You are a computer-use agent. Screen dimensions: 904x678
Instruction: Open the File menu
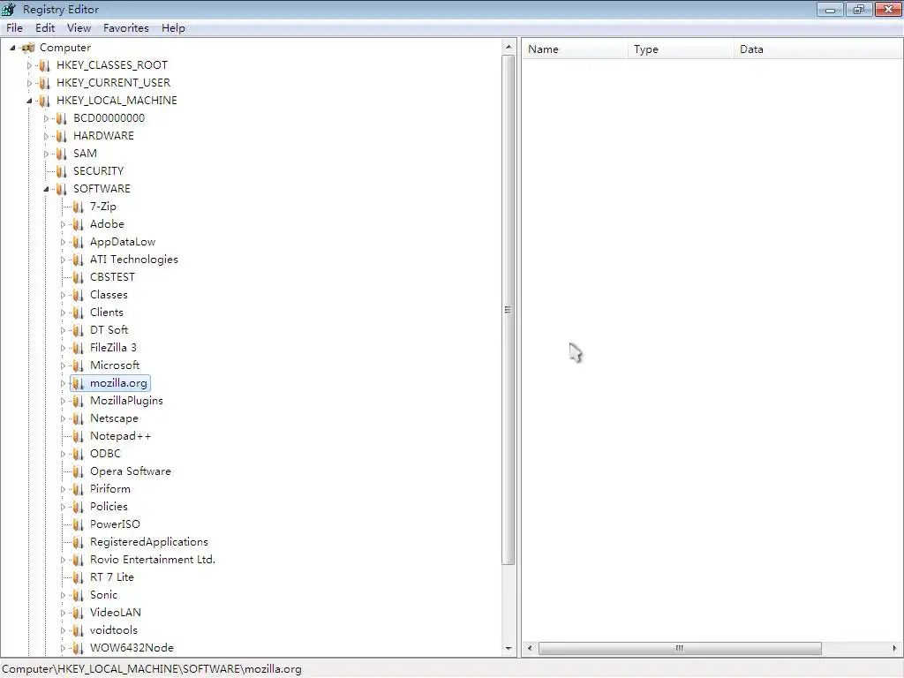(14, 28)
